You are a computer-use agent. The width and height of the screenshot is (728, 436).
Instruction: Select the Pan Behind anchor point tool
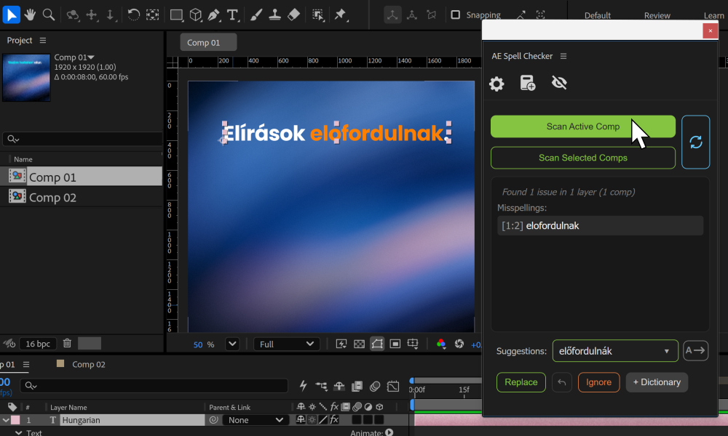pyautogui.click(x=152, y=15)
